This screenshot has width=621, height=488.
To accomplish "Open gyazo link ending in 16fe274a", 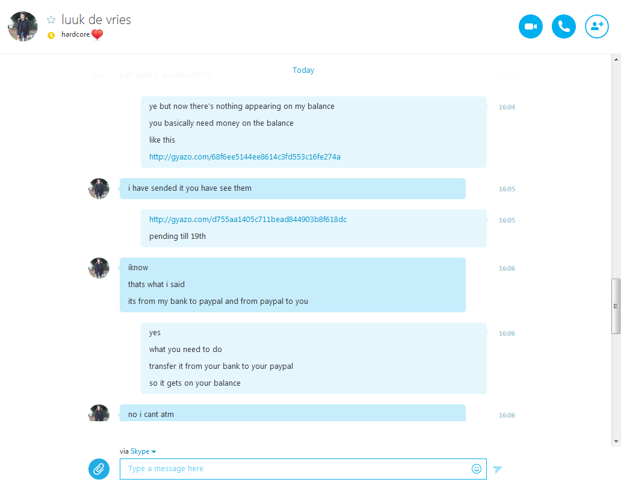I will tap(245, 157).
